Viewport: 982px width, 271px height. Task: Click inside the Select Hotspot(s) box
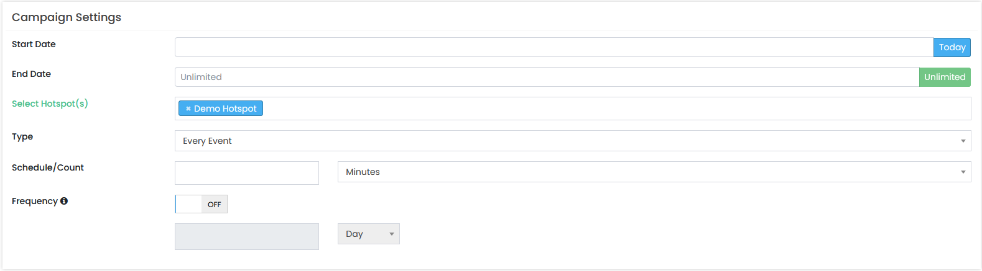[x=616, y=109]
